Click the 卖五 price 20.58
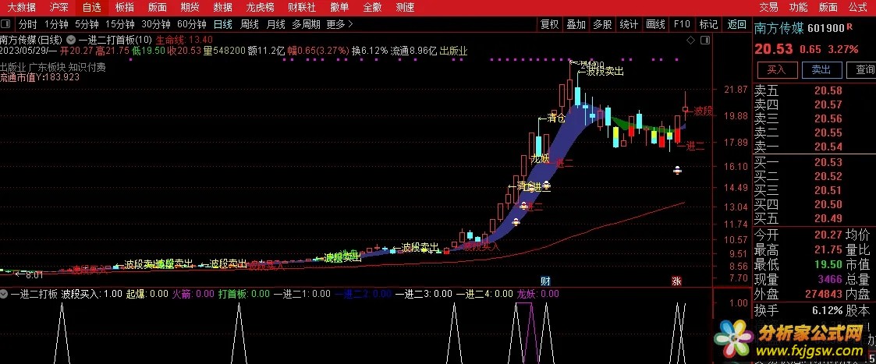 pos(828,90)
